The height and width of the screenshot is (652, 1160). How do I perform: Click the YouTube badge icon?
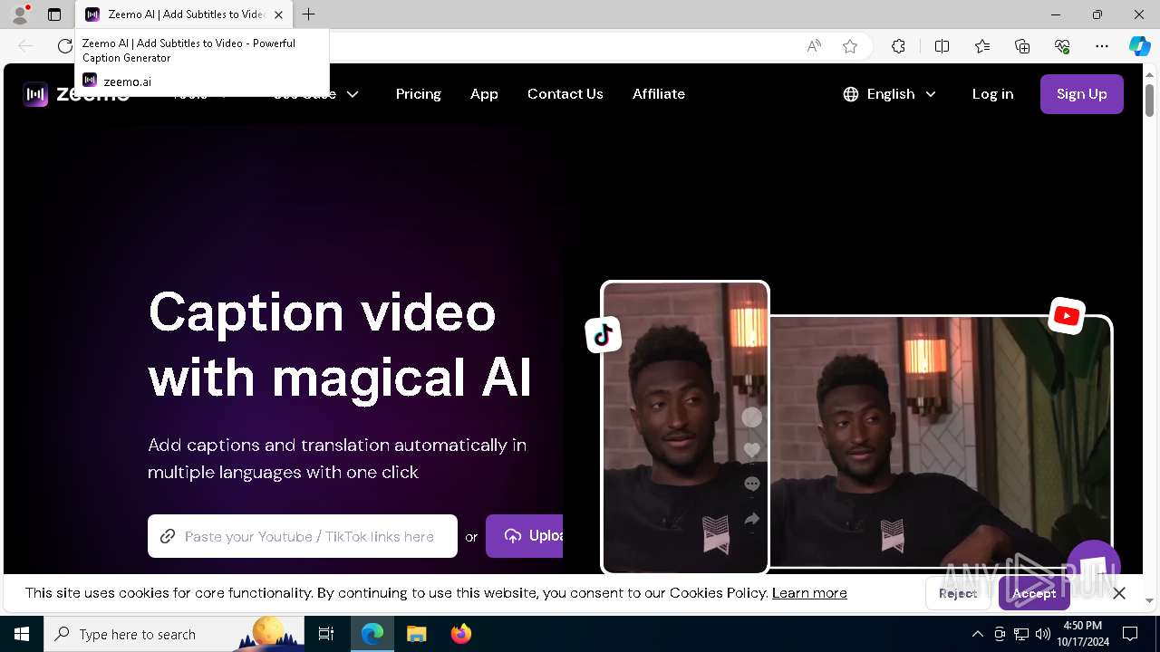tap(1067, 316)
